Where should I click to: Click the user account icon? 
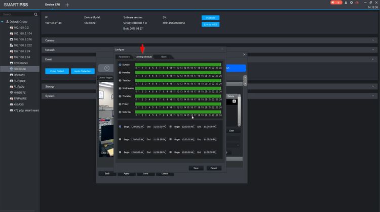pos(346,3)
